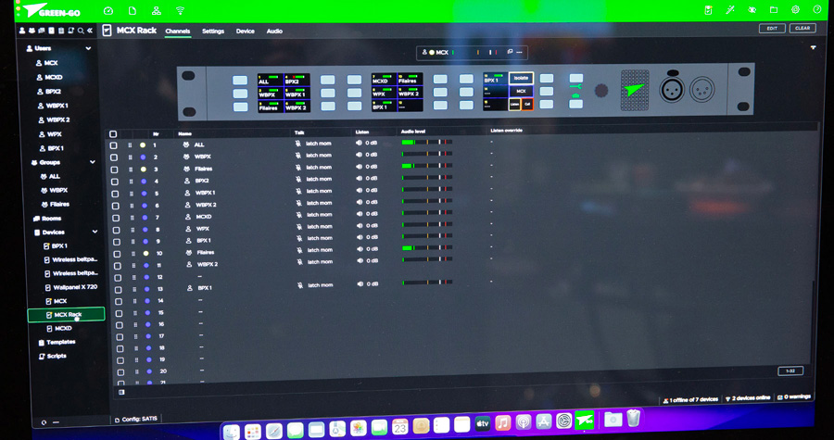Click the 0 warnings status indicator
The height and width of the screenshot is (440, 834).
[x=794, y=397]
